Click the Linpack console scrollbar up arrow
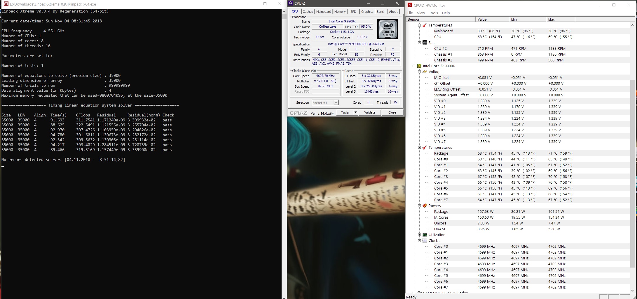 click(x=284, y=11)
